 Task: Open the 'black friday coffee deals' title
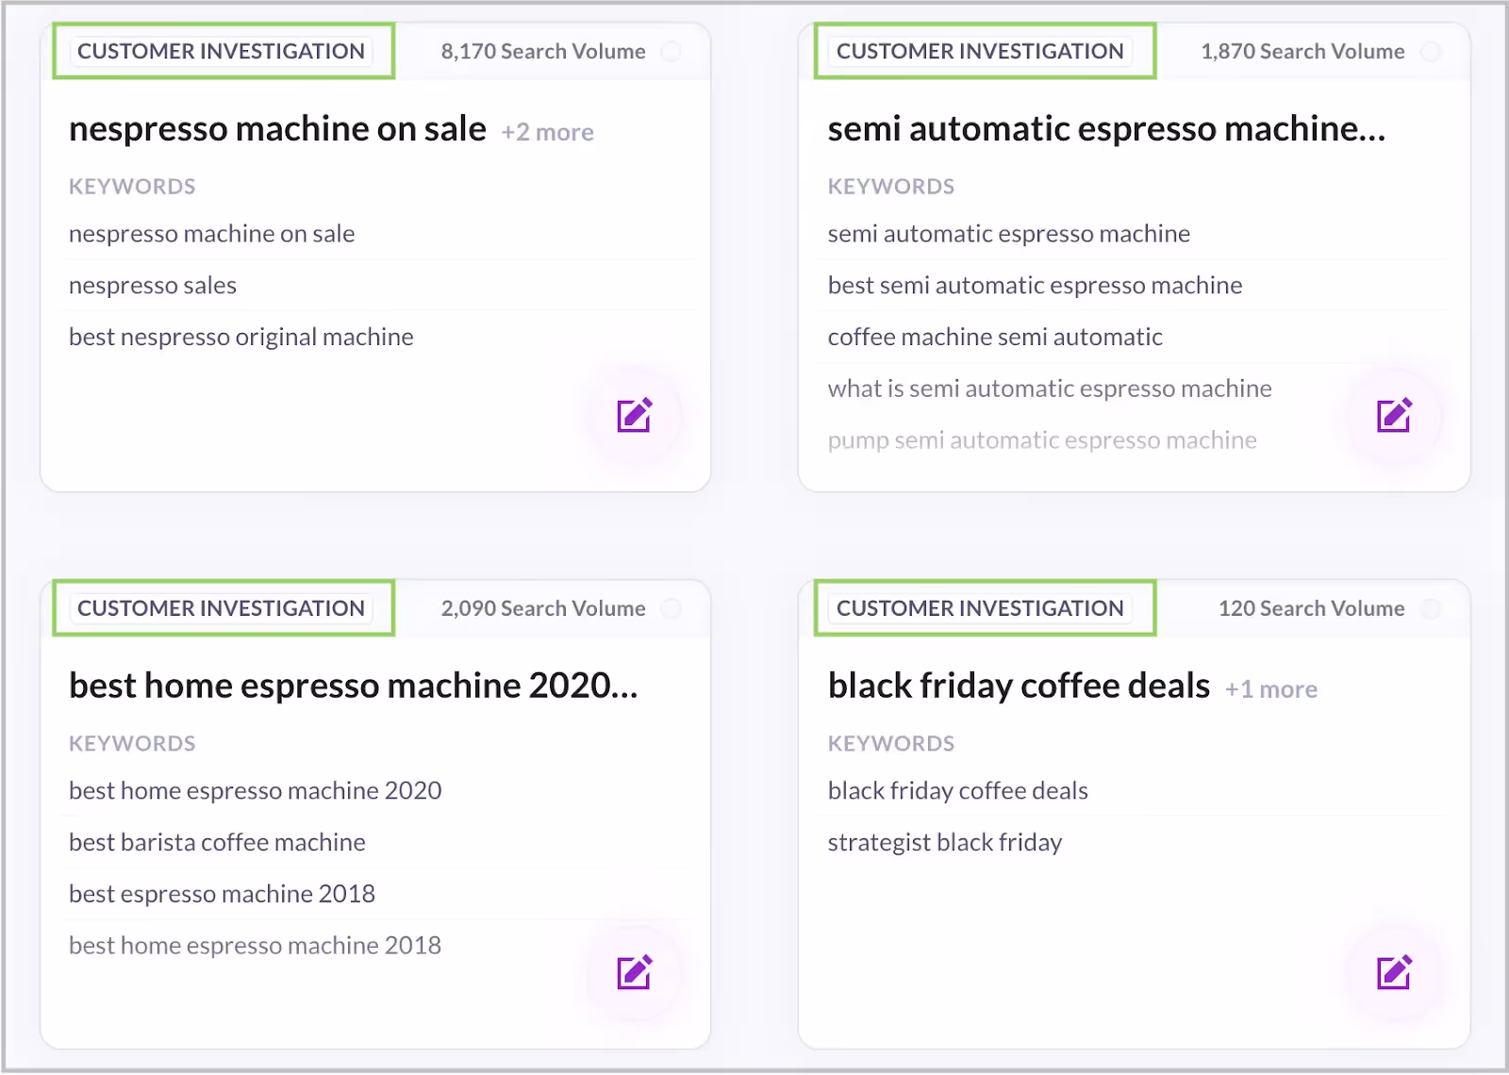coord(1019,686)
